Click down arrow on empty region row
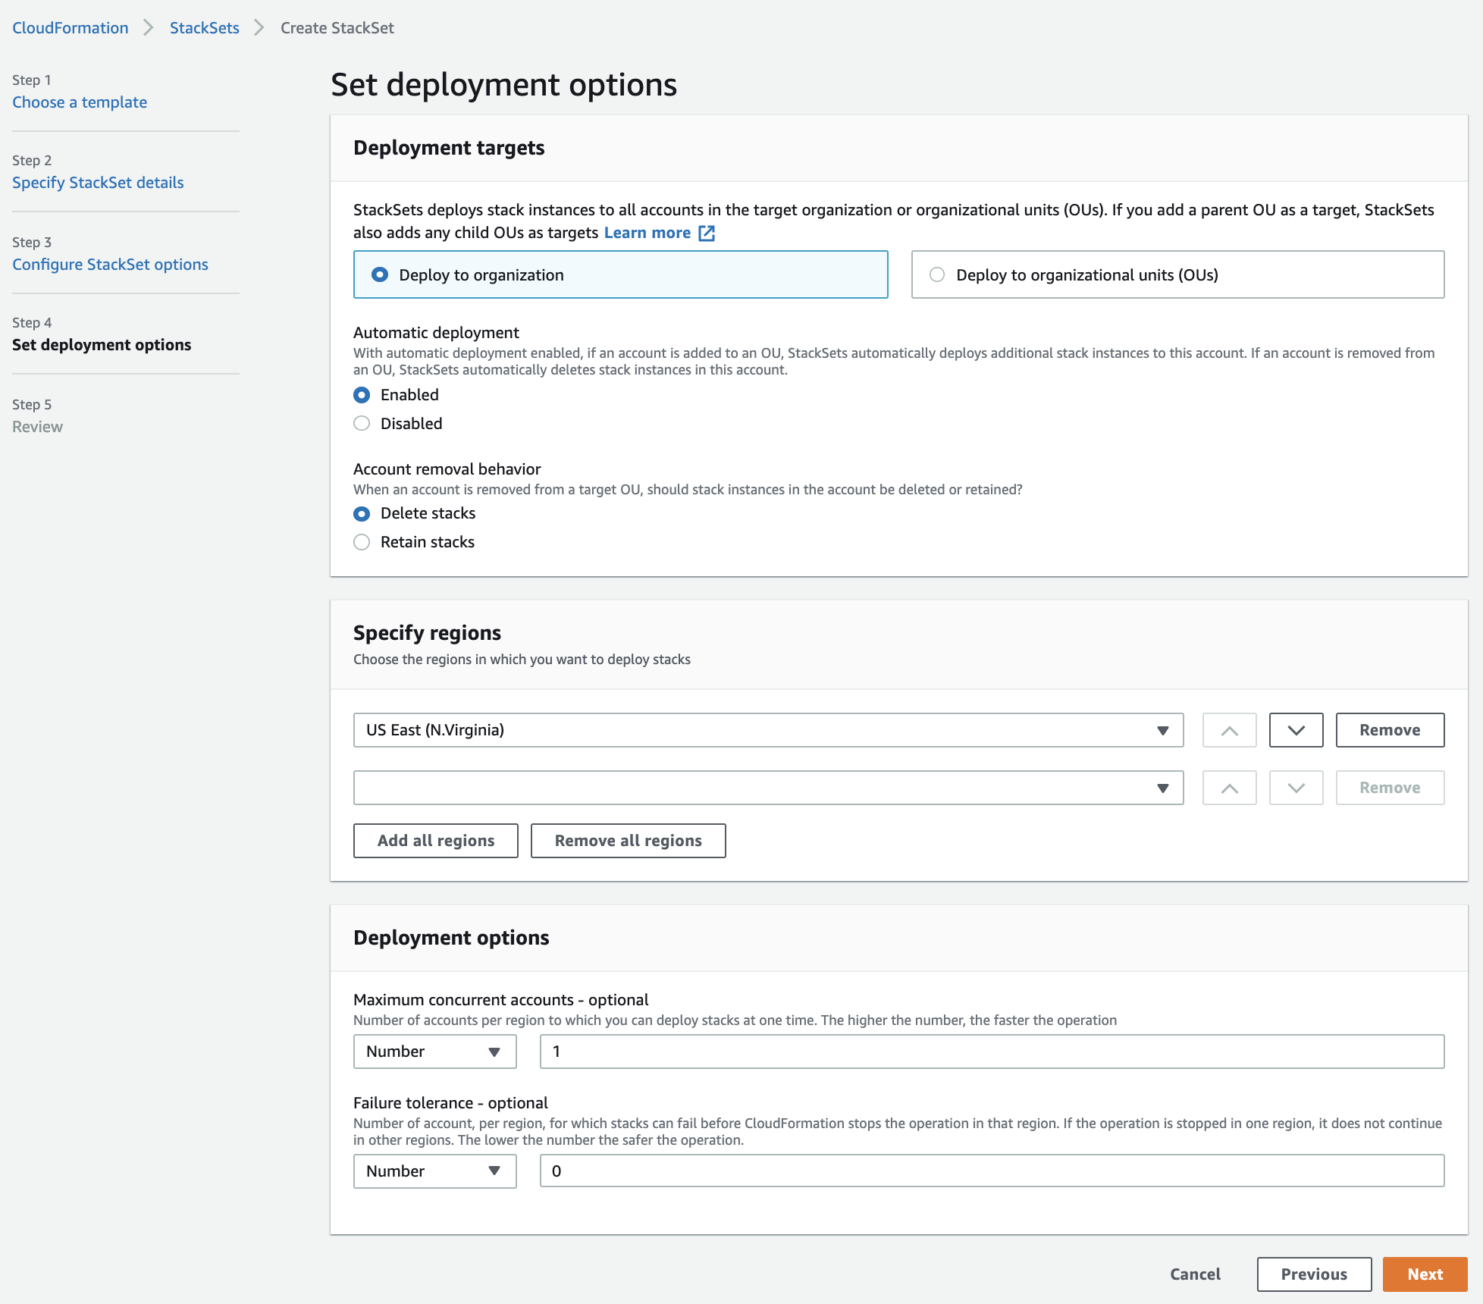This screenshot has width=1483, height=1304. coord(1296,788)
